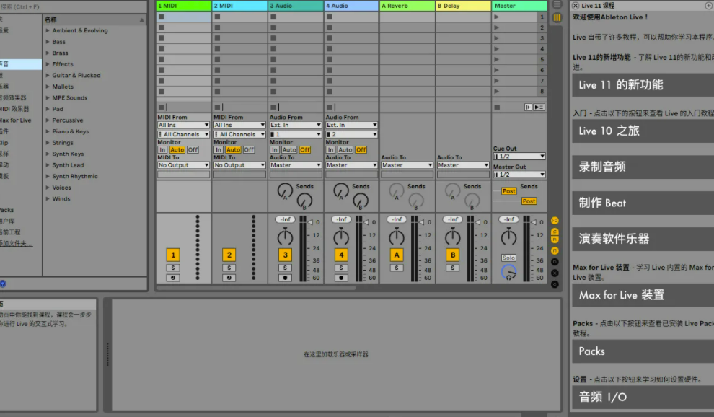Show the Crossfader section X selector

tap(555, 273)
